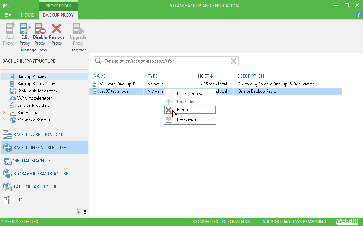Click the navigation pane configure icon
363x226 pixels.
click(78, 212)
